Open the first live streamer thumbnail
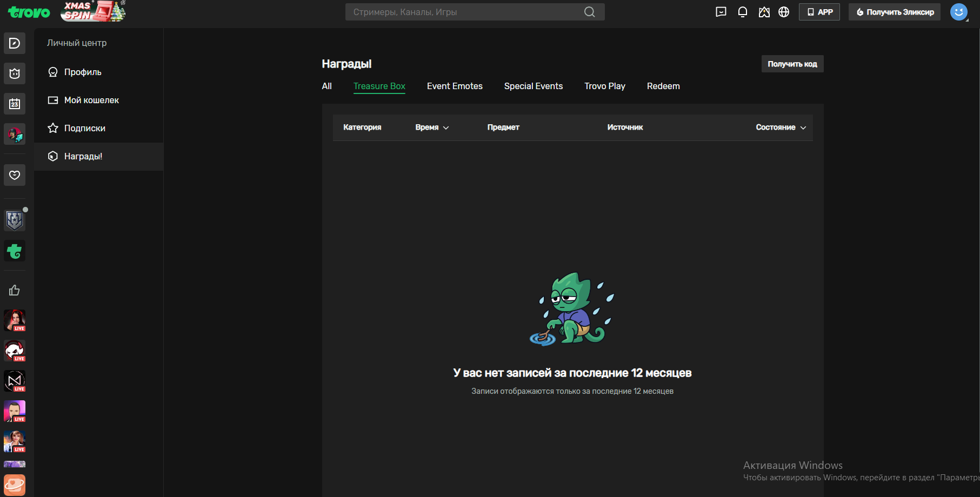Viewport: 980px width, 497px height. [x=15, y=320]
